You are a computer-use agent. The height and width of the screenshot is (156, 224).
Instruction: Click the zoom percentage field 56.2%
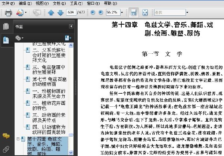[113, 12]
